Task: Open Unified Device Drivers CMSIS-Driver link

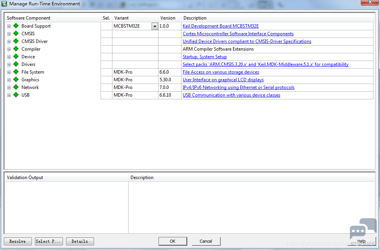Action: coord(247,41)
